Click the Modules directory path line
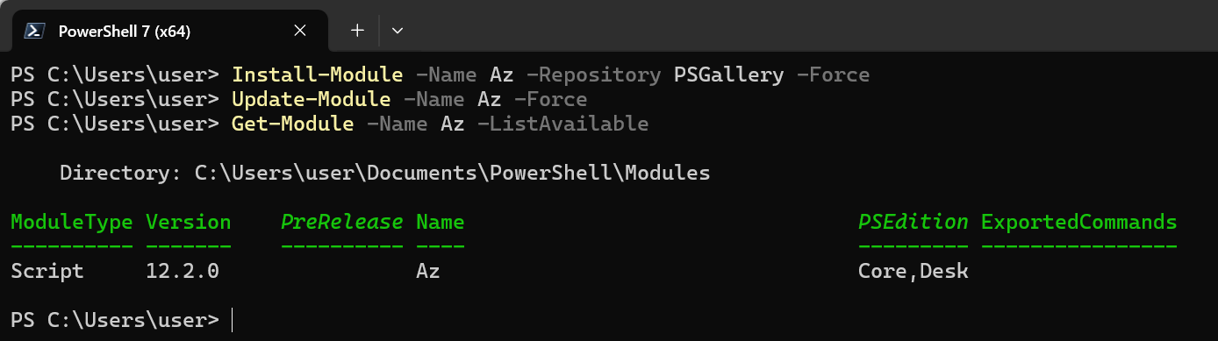This screenshot has height=341, width=1218. 384,173
